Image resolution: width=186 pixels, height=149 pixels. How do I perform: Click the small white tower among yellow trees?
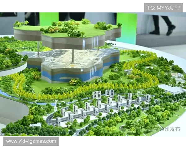click(128, 72)
